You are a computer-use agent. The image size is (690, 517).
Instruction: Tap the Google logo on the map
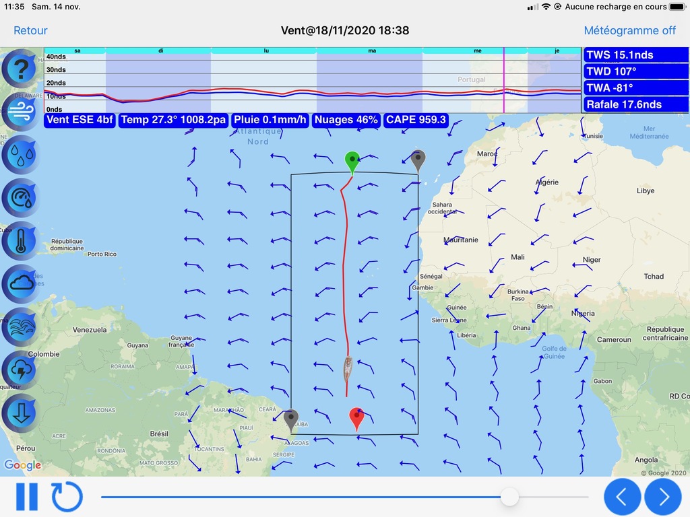(23, 465)
